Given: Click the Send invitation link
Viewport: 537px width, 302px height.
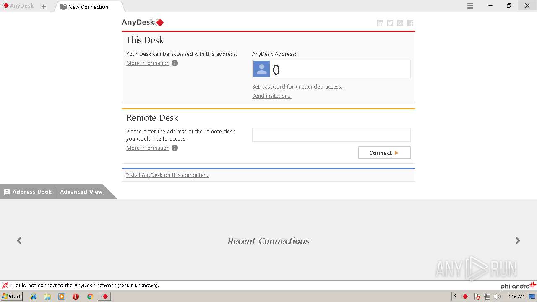Looking at the screenshot, I should coord(272,96).
